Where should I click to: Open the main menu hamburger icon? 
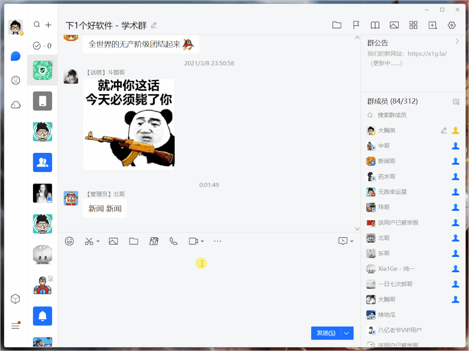(x=15, y=325)
